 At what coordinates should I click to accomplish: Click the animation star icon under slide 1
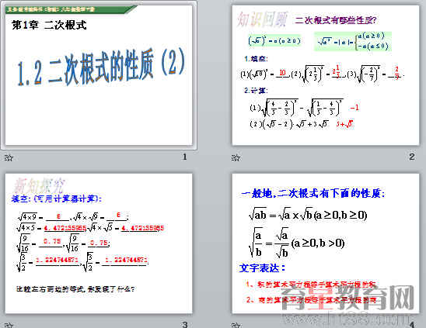9,157
